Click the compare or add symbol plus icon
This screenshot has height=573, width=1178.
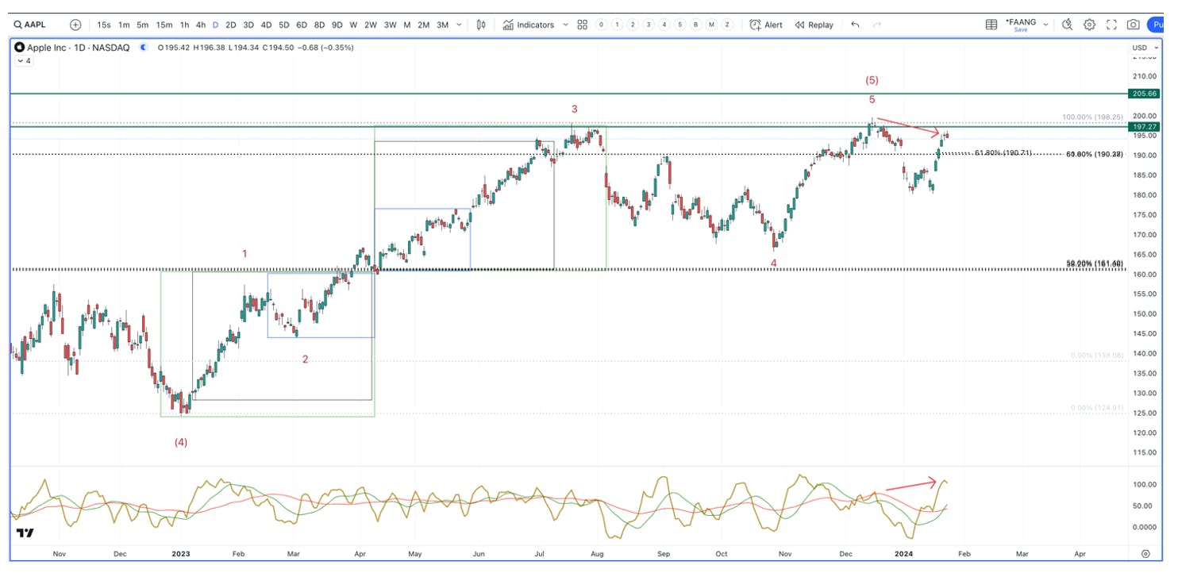point(75,25)
